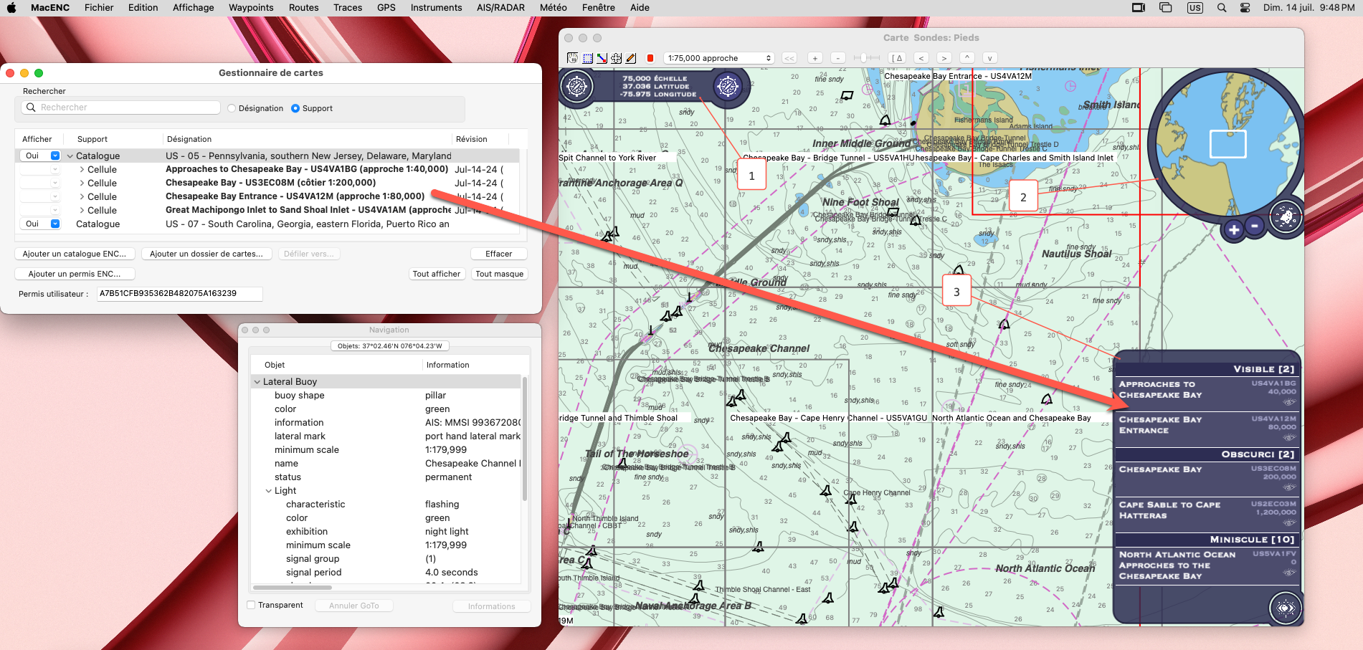Click the Tout masque button
This screenshot has height=650, width=1363.
(500, 274)
